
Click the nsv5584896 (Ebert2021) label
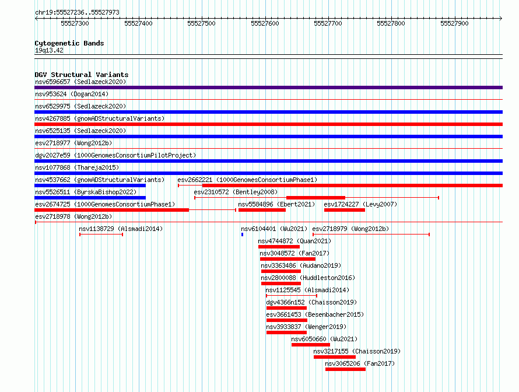(x=277, y=204)
